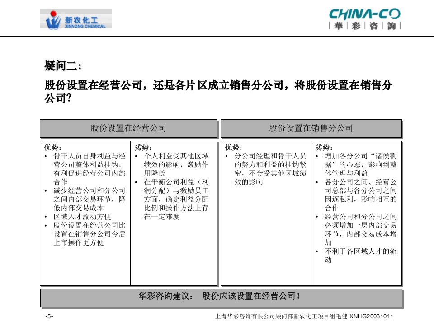Click the text 股份应该设置在经营公司!
Image resolution: width=434 pixels, height=325 pixels.
251,296
